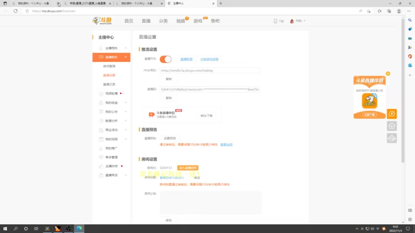
Task: Click the 房间公告 text area
Action: [211, 202]
